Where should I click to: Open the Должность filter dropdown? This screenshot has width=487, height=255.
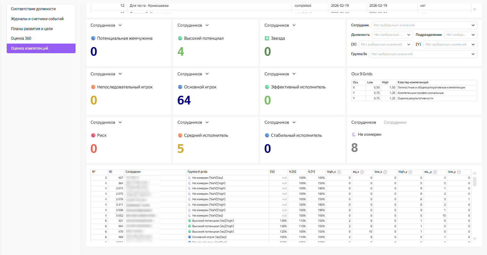coord(392,35)
